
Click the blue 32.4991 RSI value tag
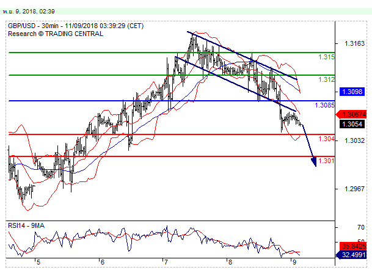coord(351,255)
